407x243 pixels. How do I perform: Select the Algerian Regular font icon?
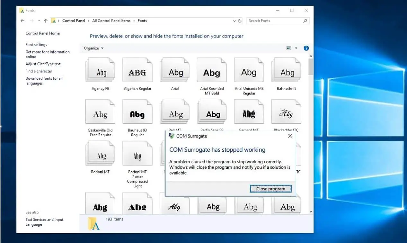[137, 70]
